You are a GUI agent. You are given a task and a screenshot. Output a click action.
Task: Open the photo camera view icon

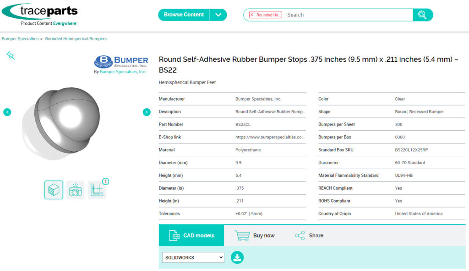pyautogui.click(x=75, y=190)
